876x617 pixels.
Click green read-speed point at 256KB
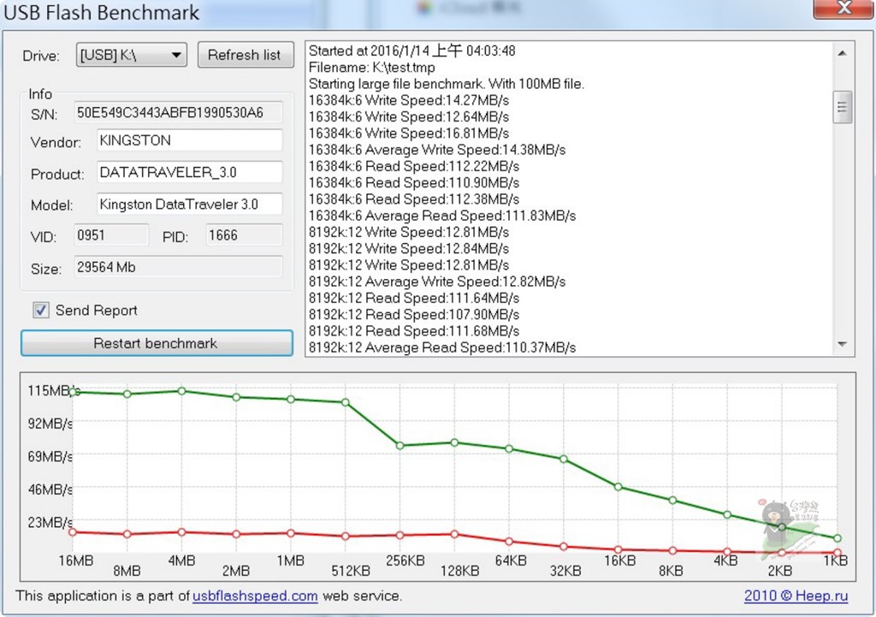click(x=400, y=446)
